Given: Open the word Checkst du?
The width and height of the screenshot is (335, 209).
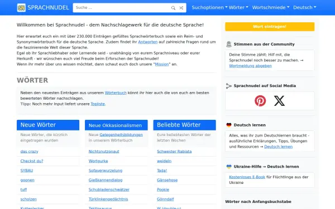Looking at the screenshot, I should pyautogui.click(x=32, y=161).
